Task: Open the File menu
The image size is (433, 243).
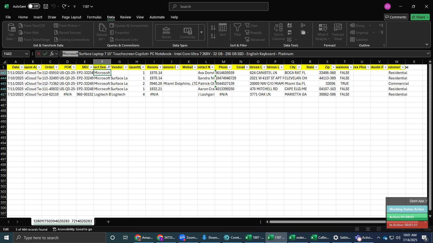Action: coord(8,17)
